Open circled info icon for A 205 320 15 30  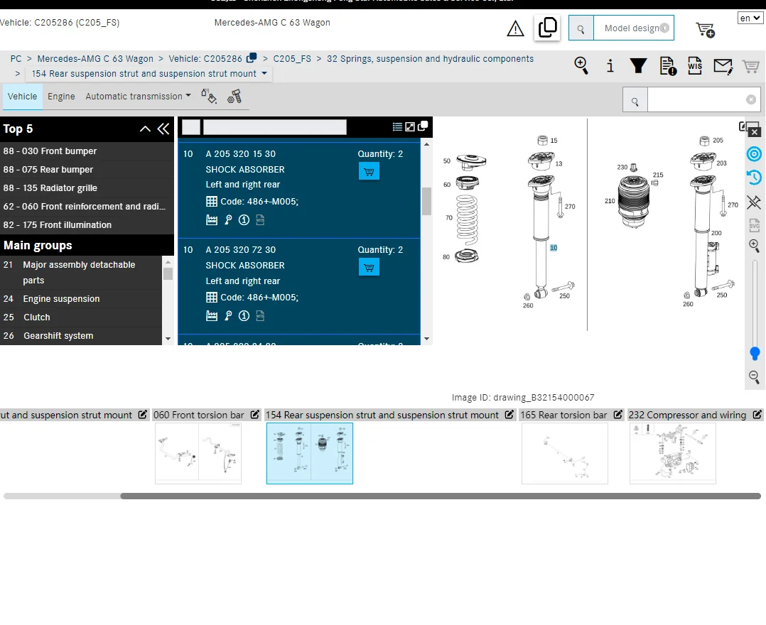244,219
